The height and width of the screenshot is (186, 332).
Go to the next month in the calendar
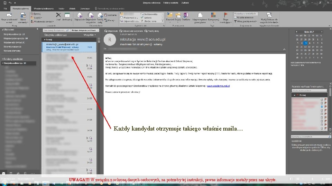(322, 32)
